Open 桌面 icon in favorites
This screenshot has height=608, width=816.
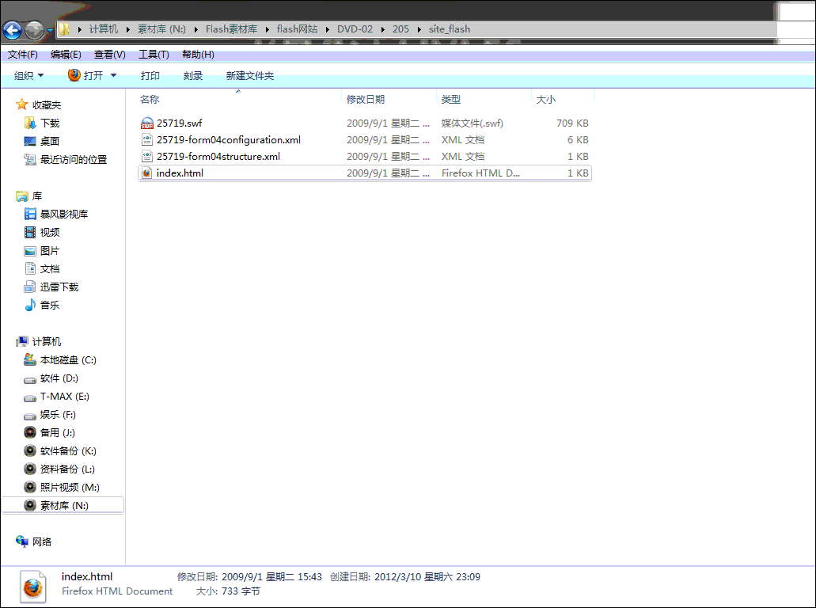pos(30,142)
